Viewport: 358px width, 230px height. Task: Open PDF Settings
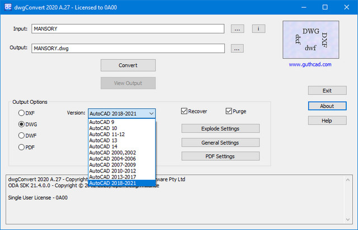220,156
